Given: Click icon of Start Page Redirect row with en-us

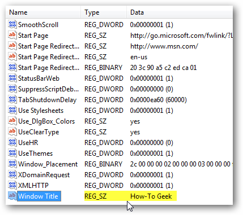Looking at the screenshot, I should (x=12, y=57).
